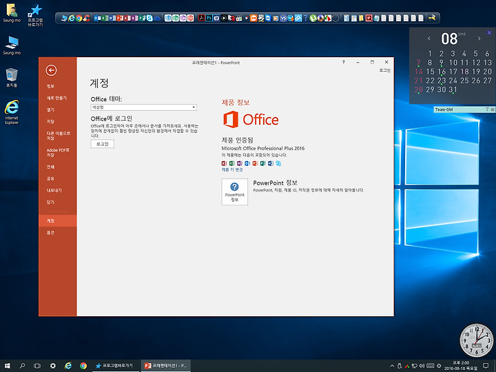This screenshot has width=496, height=372.
Task: Choose Adobe PDF로 저장 option
Action: click(x=58, y=152)
